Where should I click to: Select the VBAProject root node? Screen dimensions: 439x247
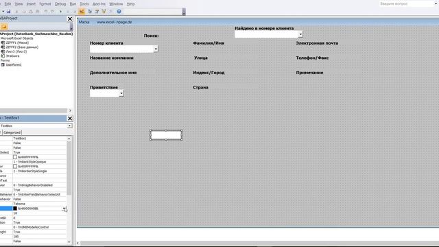36,34
